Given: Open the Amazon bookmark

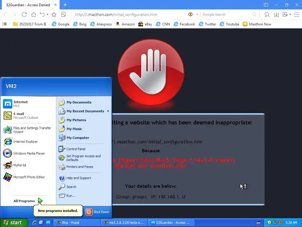Looking at the screenshot, I should click(125, 24).
